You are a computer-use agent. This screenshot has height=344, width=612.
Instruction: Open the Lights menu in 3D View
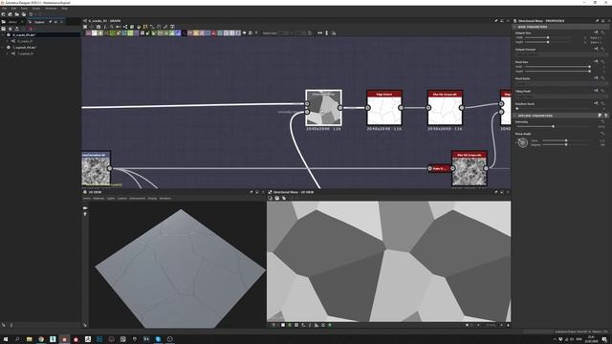click(x=111, y=198)
